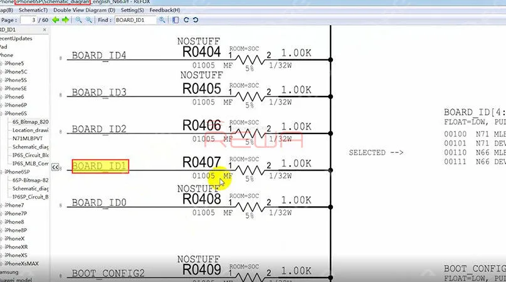Click the BOARD_ID0 net label
Viewport: 506px width, 282px height.
pyautogui.click(x=98, y=202)
